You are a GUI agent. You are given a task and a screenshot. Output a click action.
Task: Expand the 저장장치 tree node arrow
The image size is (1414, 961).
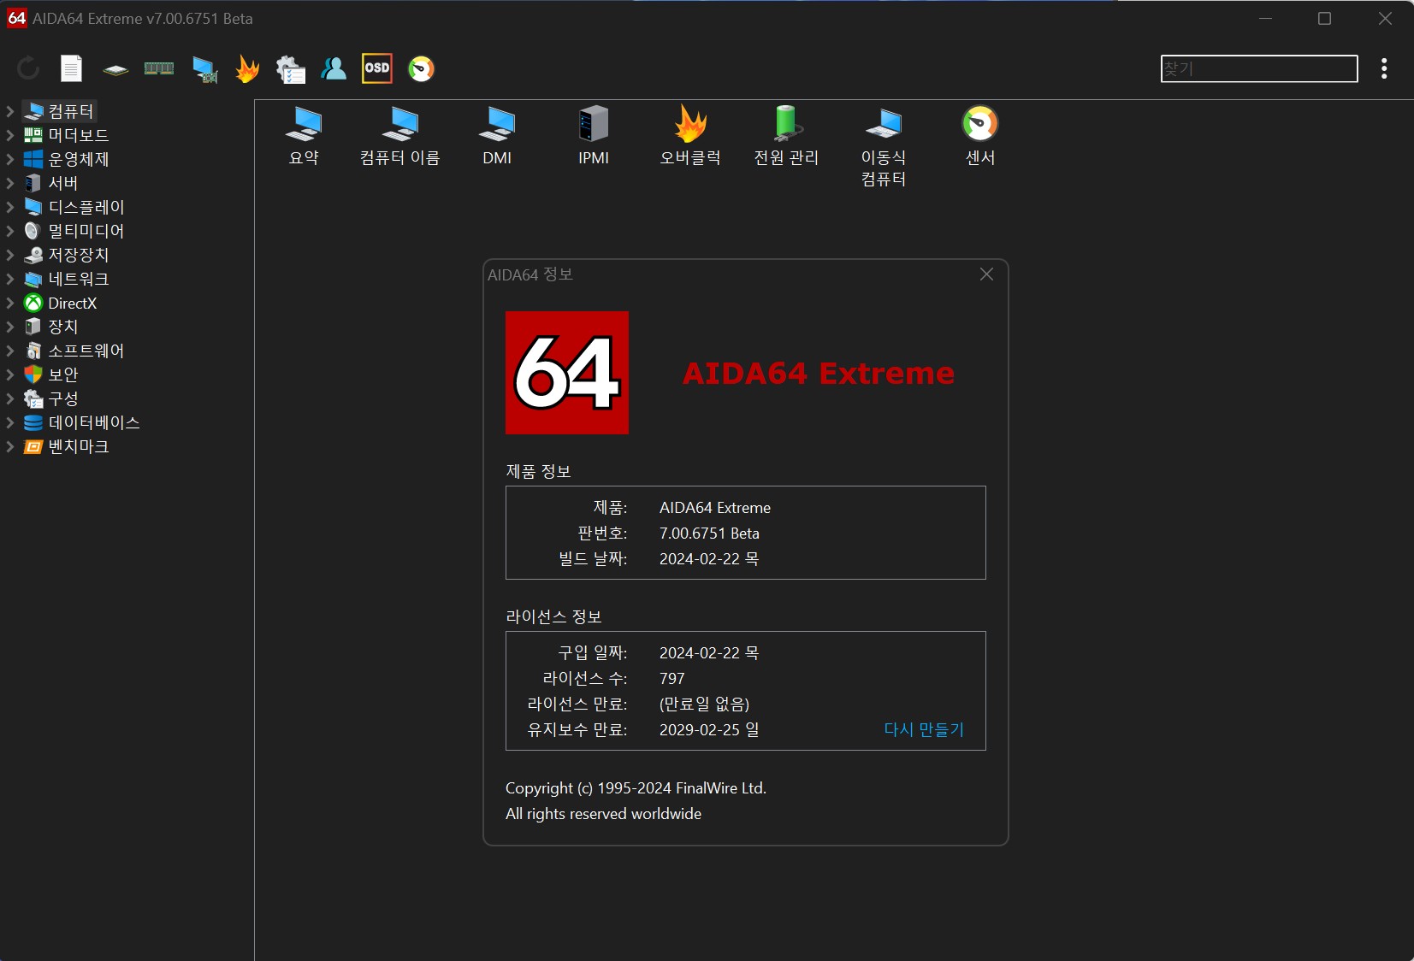[x=10, y=255]
